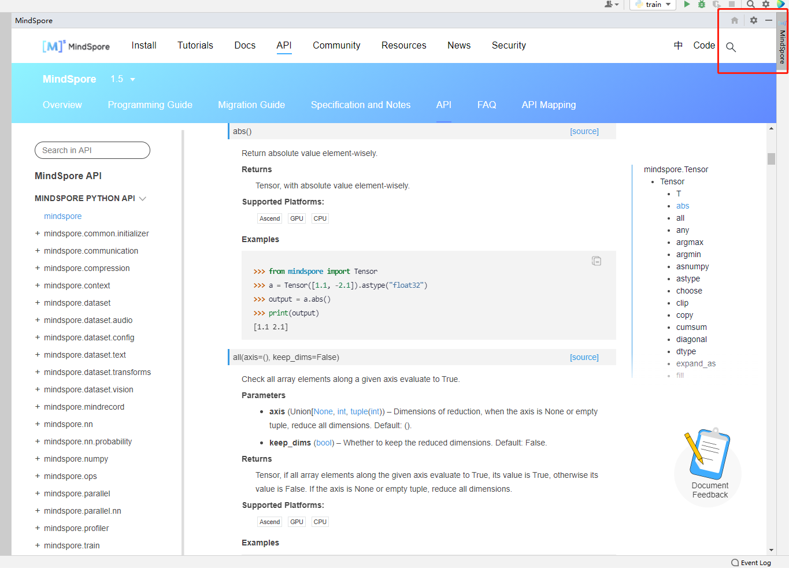Expand mindspore.train tree node
789x568 pixels.
tap(38, 545)
